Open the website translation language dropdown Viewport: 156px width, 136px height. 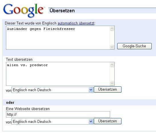pyautogui.click(x=52, y=121)
